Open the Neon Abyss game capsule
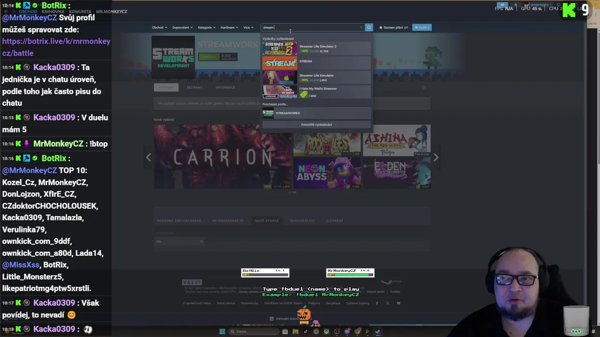 327,173
